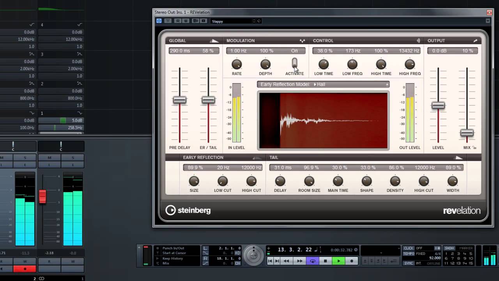Click the red record-enable button in mixer
The image size is (499, 281).
click(x=25, y=269)
